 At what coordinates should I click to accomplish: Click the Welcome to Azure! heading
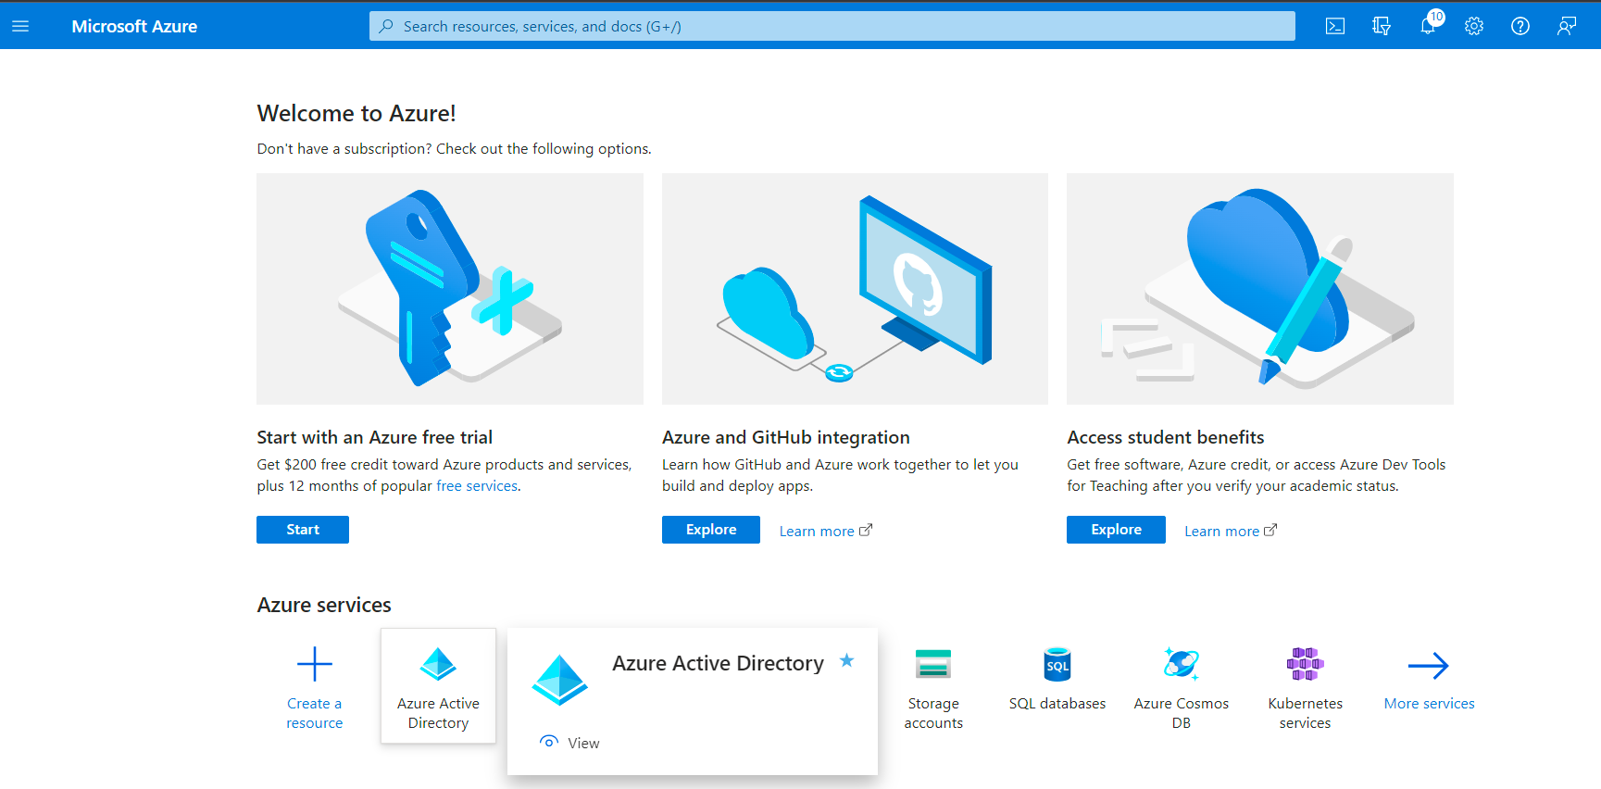[356, 113]
